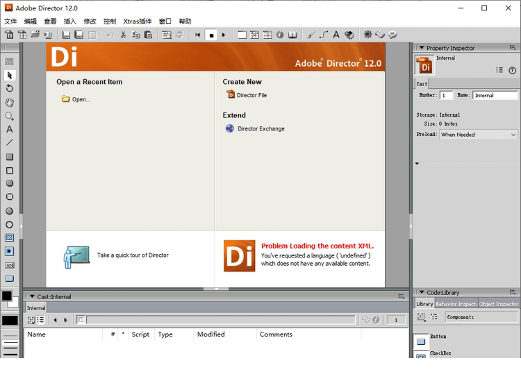Click the round info Property Inspector icon
Screen dimensions: 521x372
[x=280, y=35]
